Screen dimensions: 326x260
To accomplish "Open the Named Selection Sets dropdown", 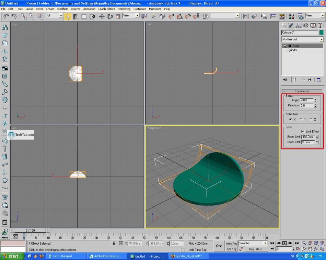I will pyautogui.click(x=238, y=15).
